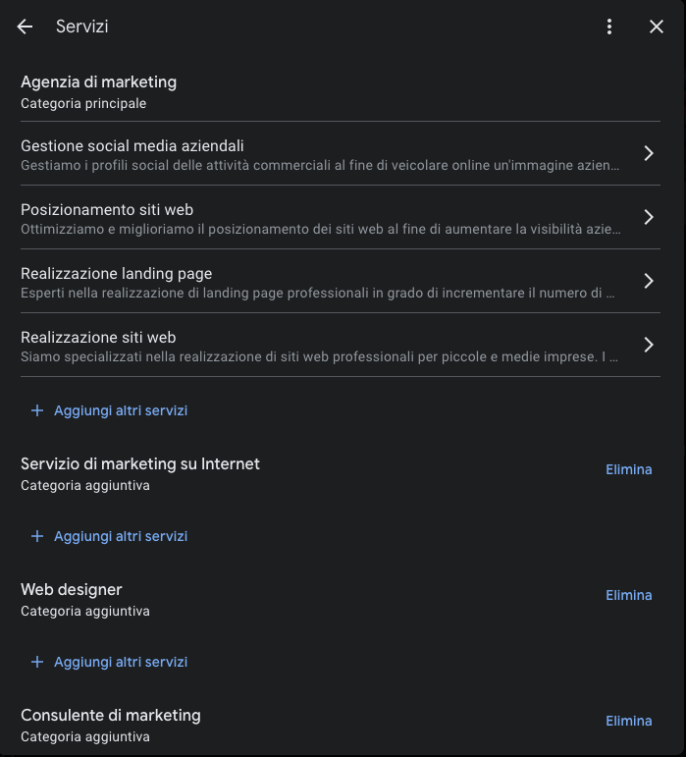Screen dimensions: 686x757
Task: Expand Gestione social media aziendali chevron
Action: (x=648, y=153)
